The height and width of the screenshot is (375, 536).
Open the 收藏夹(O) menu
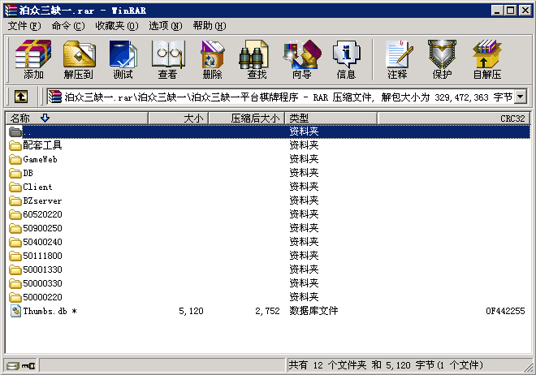[x=117, y=26]
